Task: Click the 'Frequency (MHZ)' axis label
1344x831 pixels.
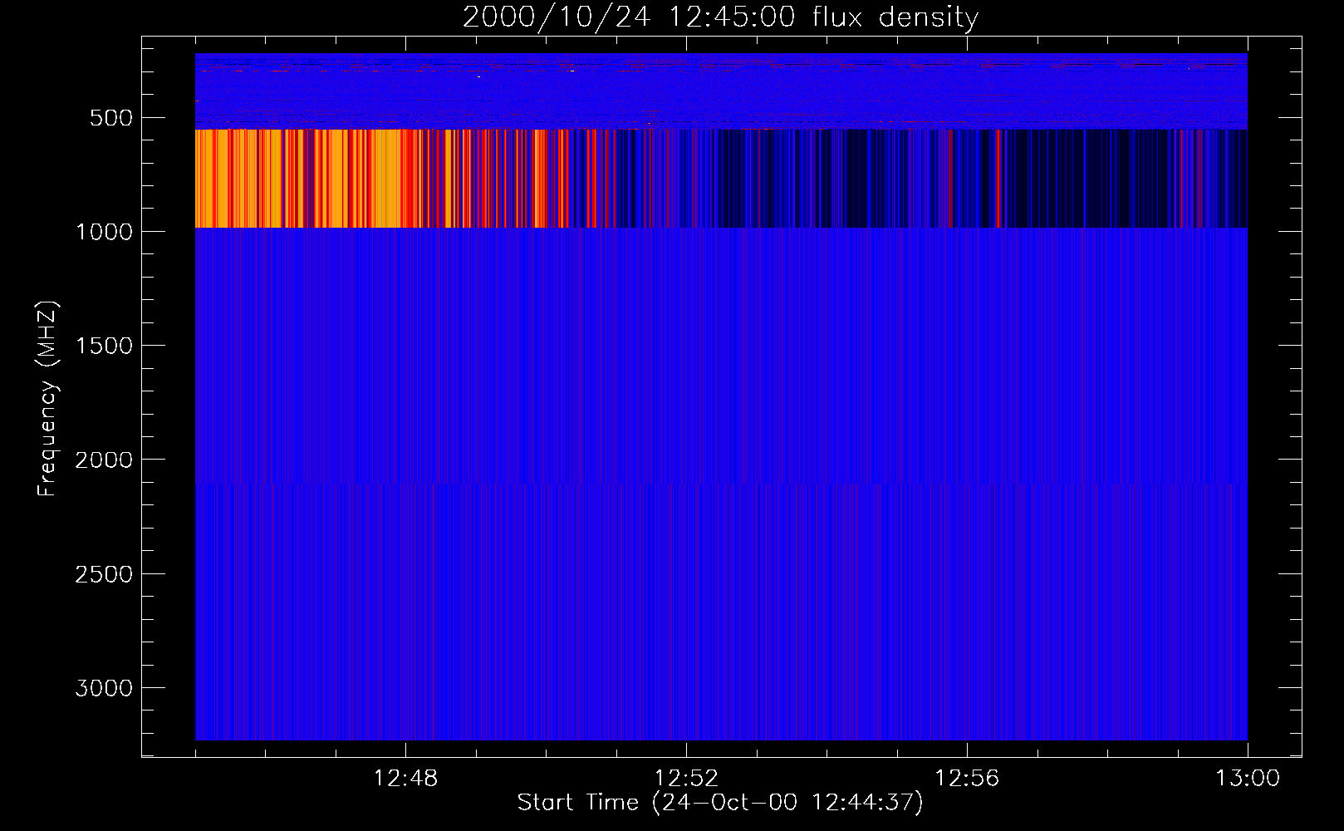Action: coord(47,398)
